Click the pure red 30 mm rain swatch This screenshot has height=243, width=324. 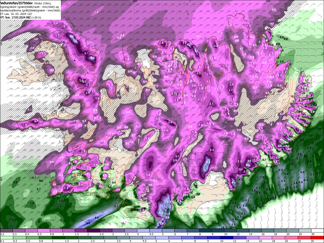(317, 238)
